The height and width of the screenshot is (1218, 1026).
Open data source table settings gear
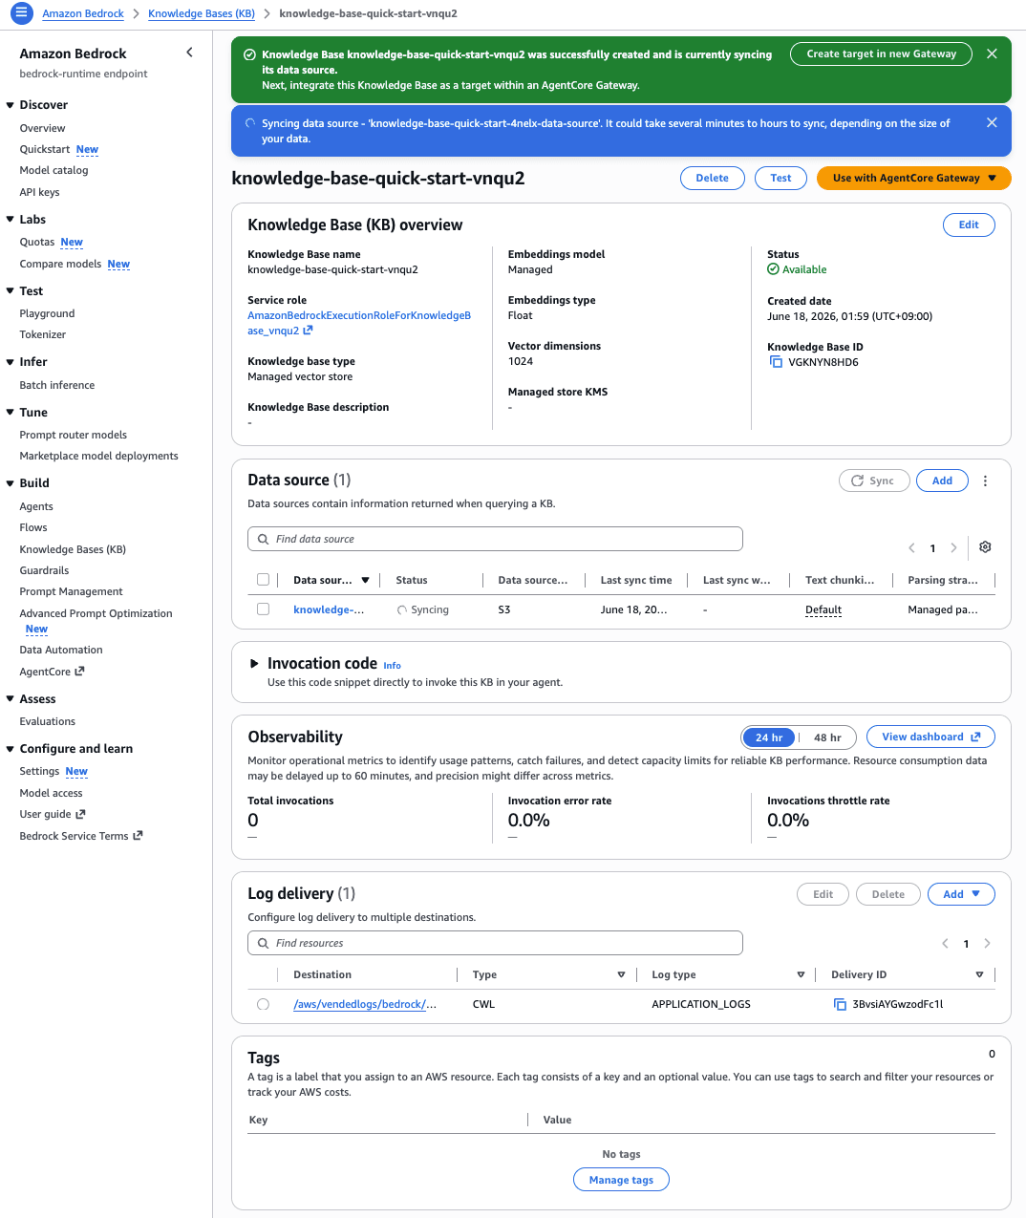point(985,547)
